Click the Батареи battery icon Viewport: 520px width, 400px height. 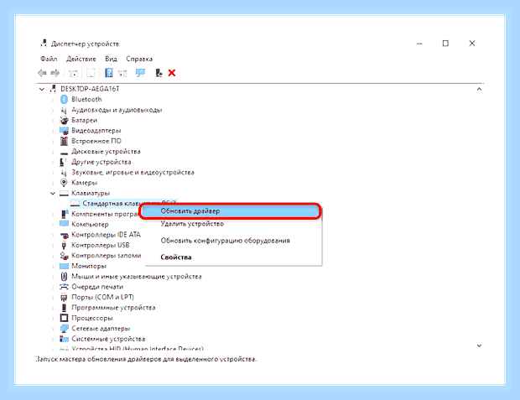click(x=64, y=120)
